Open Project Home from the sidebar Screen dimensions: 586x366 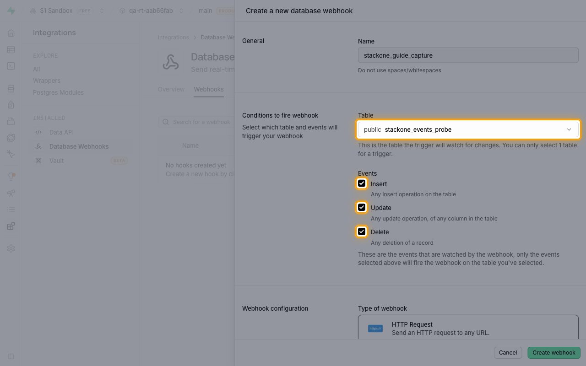click(11, 33)
